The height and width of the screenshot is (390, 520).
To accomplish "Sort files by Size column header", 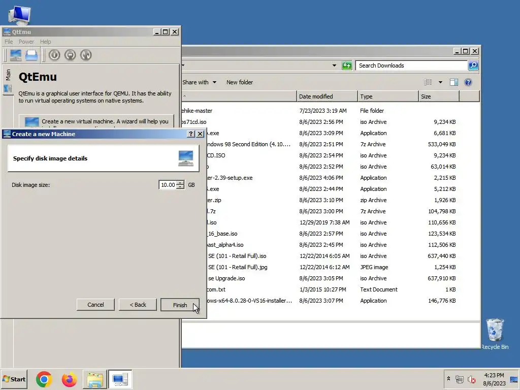I will tap(439, 96).
